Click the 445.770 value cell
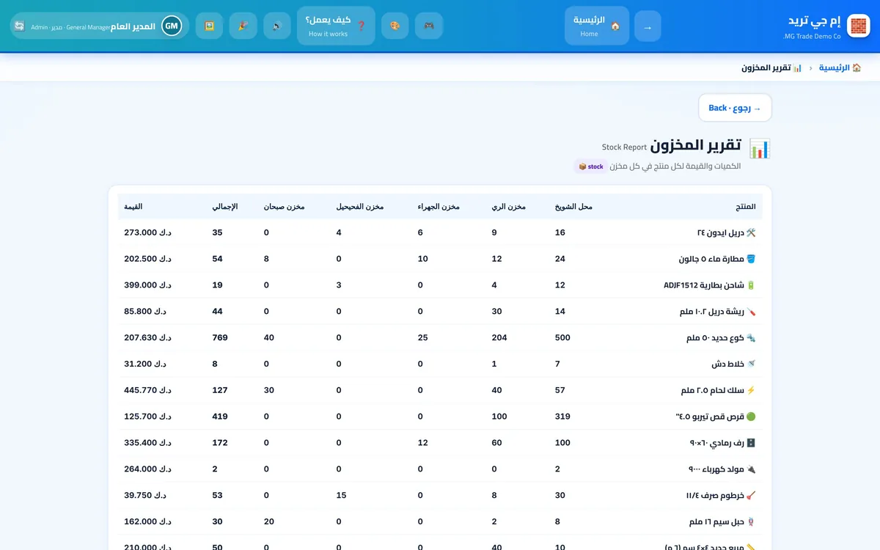 pyautogui.click(x=147, y=390)
